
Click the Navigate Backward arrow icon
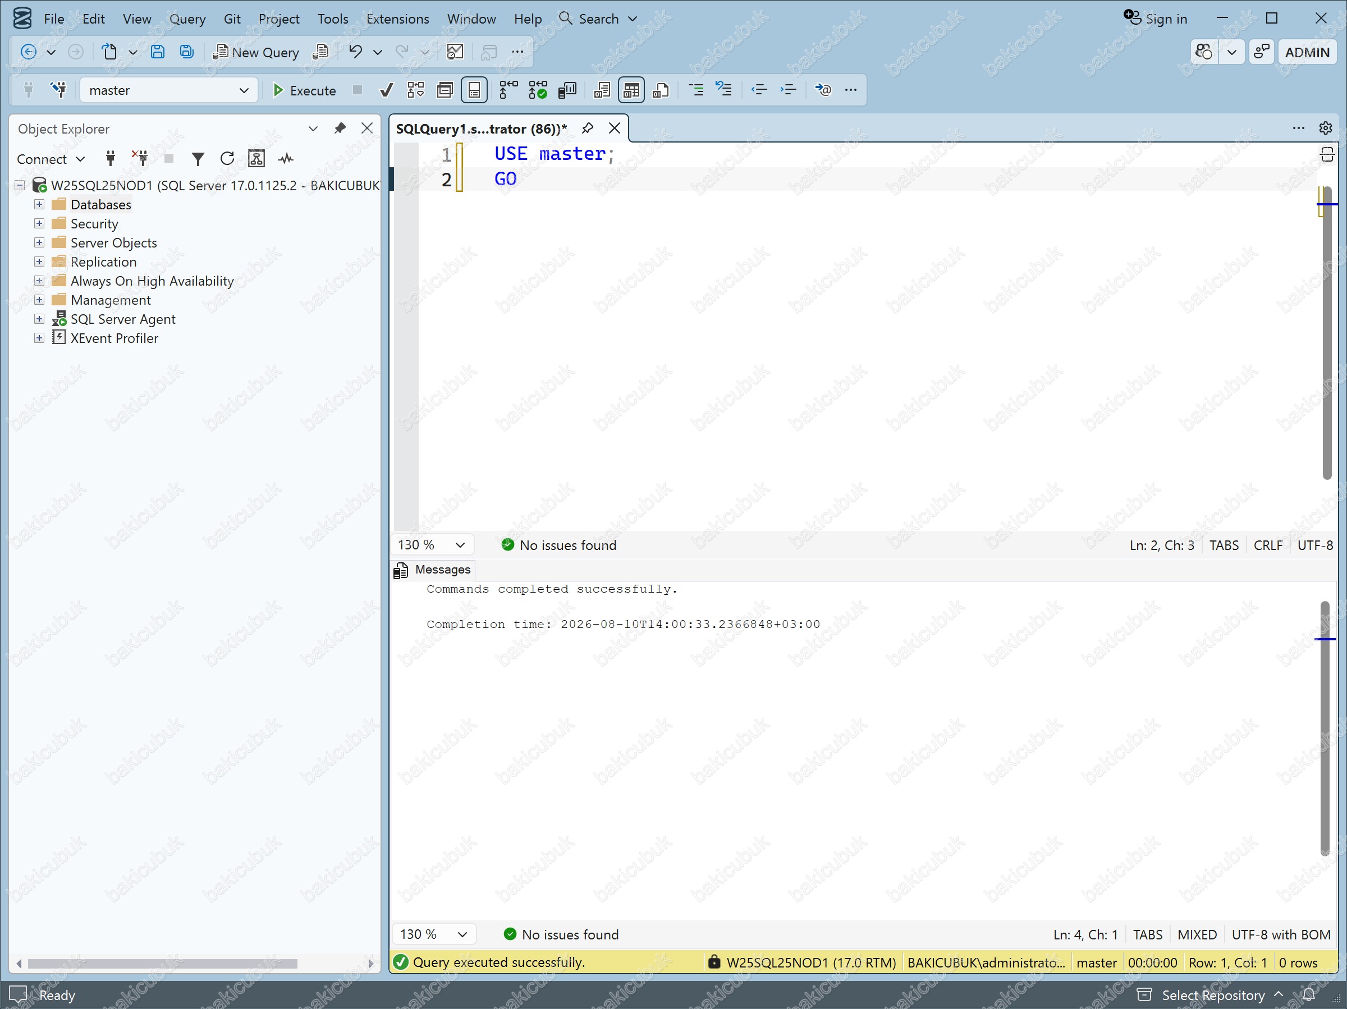tap(28, 52)
